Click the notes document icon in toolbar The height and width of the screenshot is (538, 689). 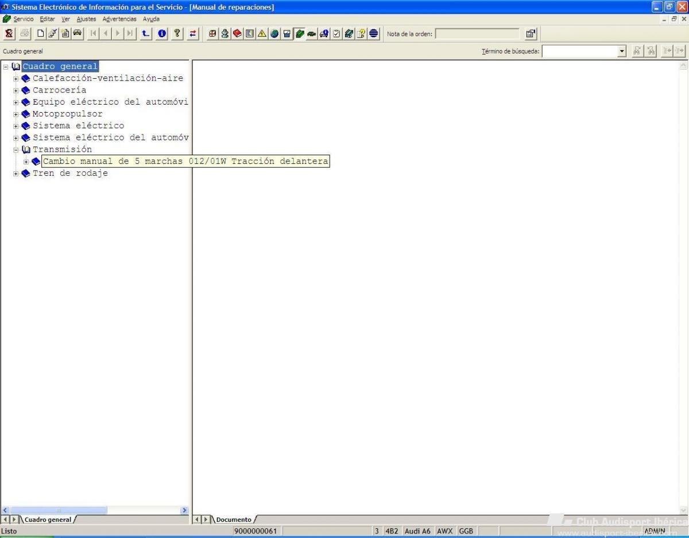65,33
